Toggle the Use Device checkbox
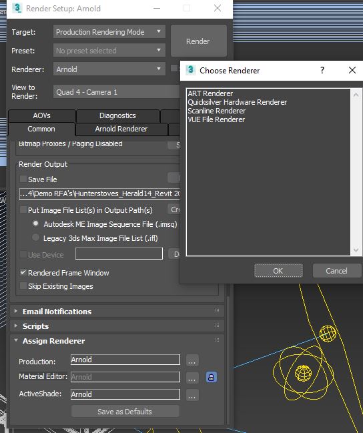 (x=23, y=254)
